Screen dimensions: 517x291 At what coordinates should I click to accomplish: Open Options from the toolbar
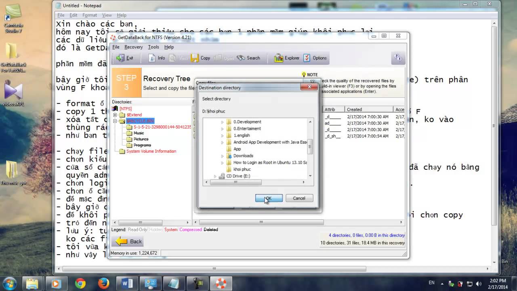point(315,58)
